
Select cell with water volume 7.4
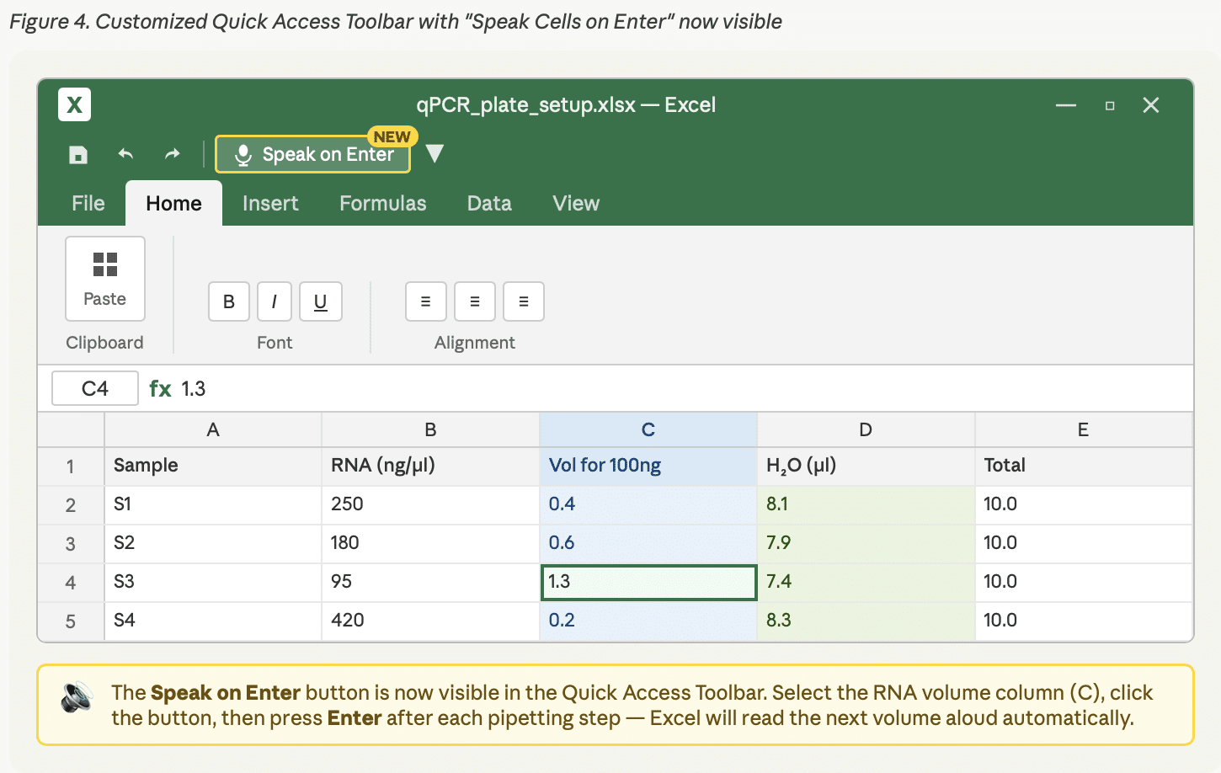click(x=866, y=582)
